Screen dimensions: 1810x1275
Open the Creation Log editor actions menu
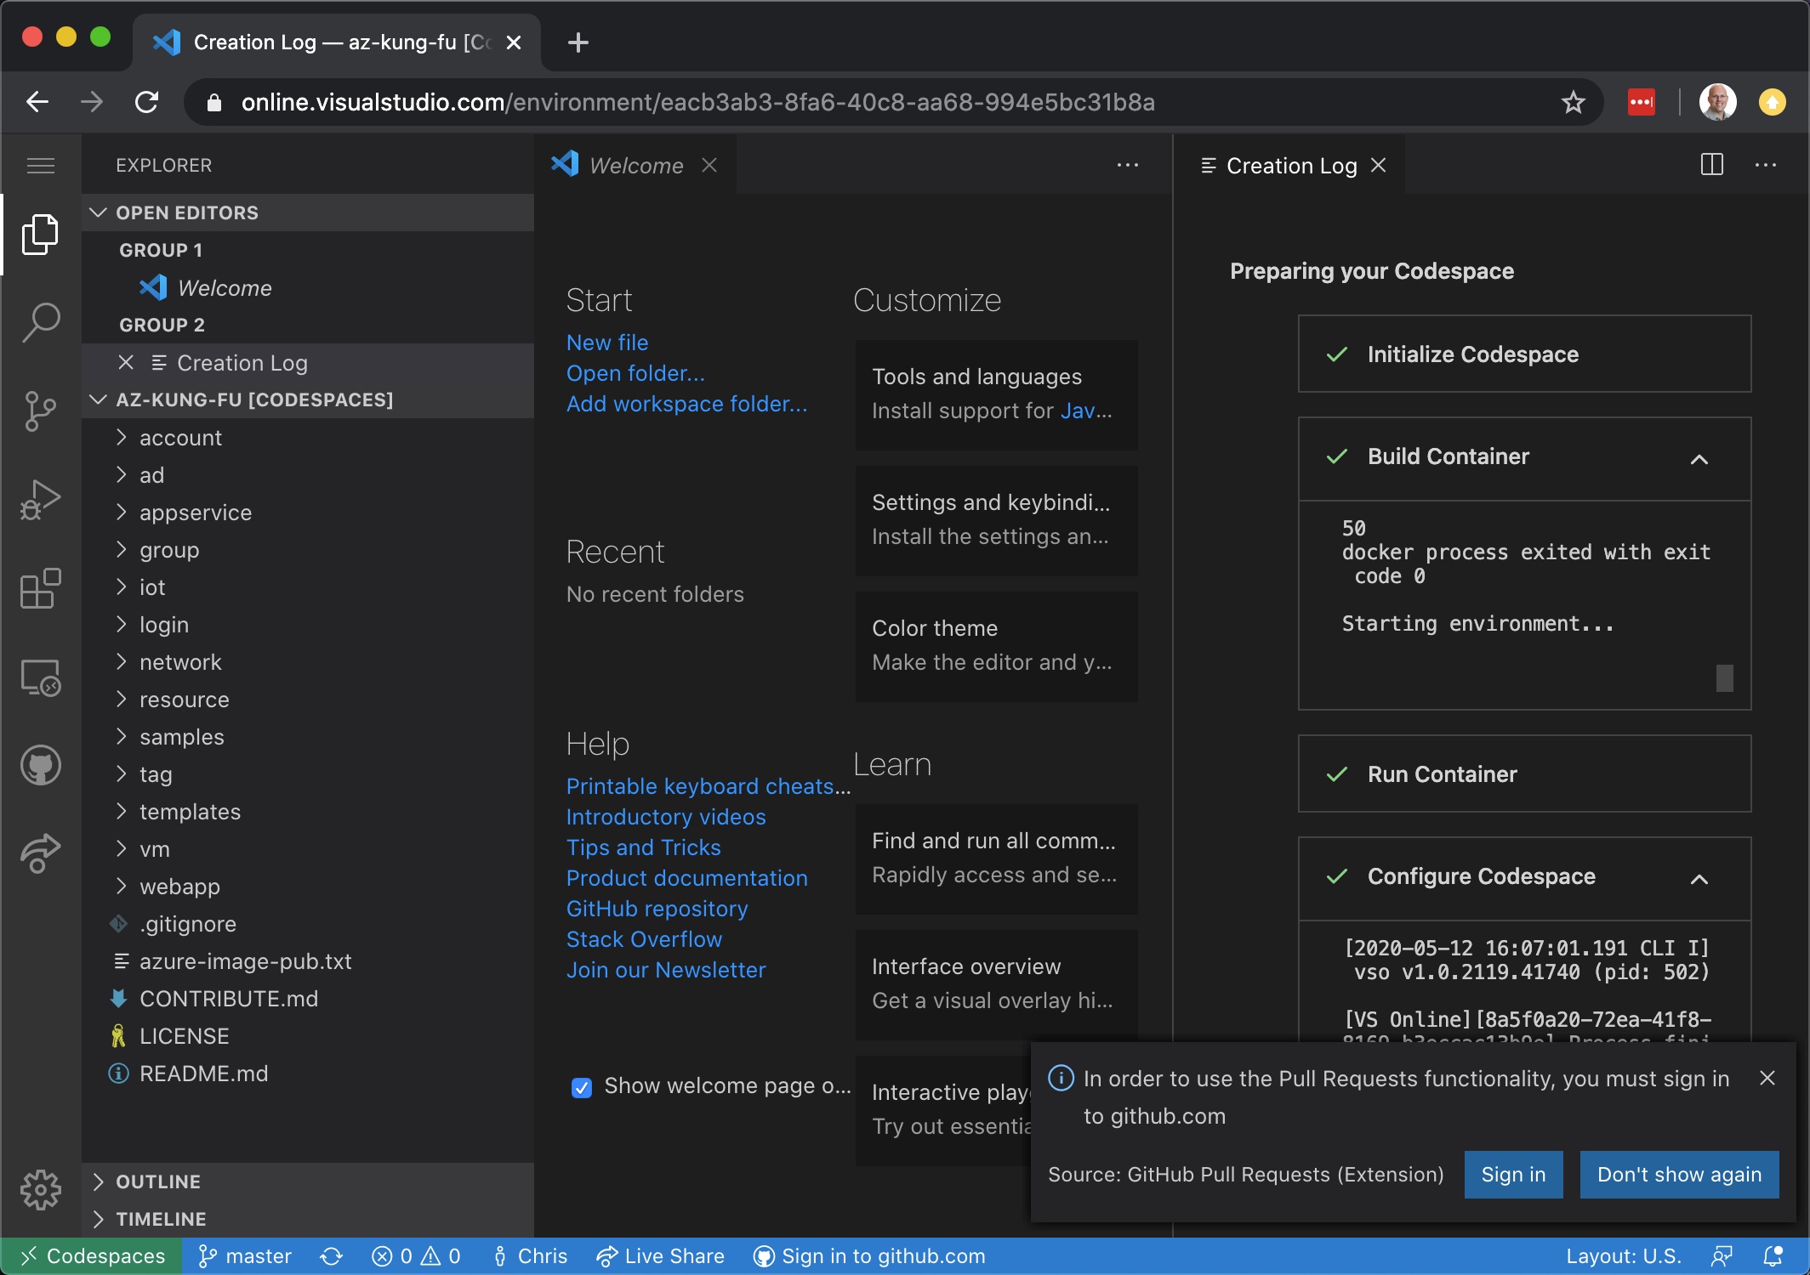(1766, 165)
